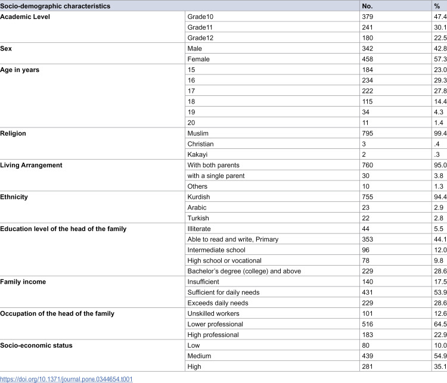Click the count '34' for age 19
447x383 pixels.
pos(366,112)
